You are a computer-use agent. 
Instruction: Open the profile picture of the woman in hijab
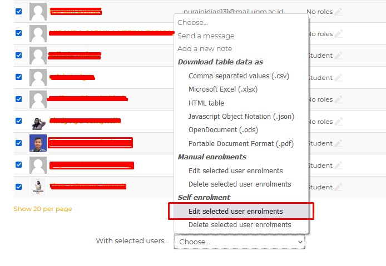coord(38,122)
